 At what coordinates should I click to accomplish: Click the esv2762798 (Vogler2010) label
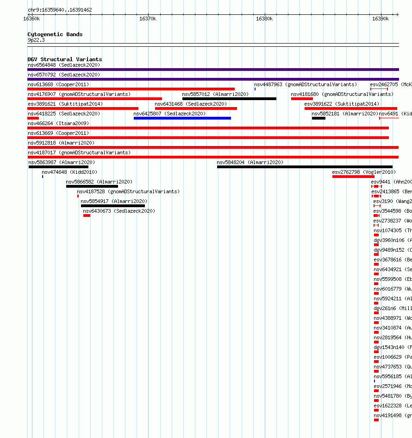pyautogui.click(x=364, y=172)
